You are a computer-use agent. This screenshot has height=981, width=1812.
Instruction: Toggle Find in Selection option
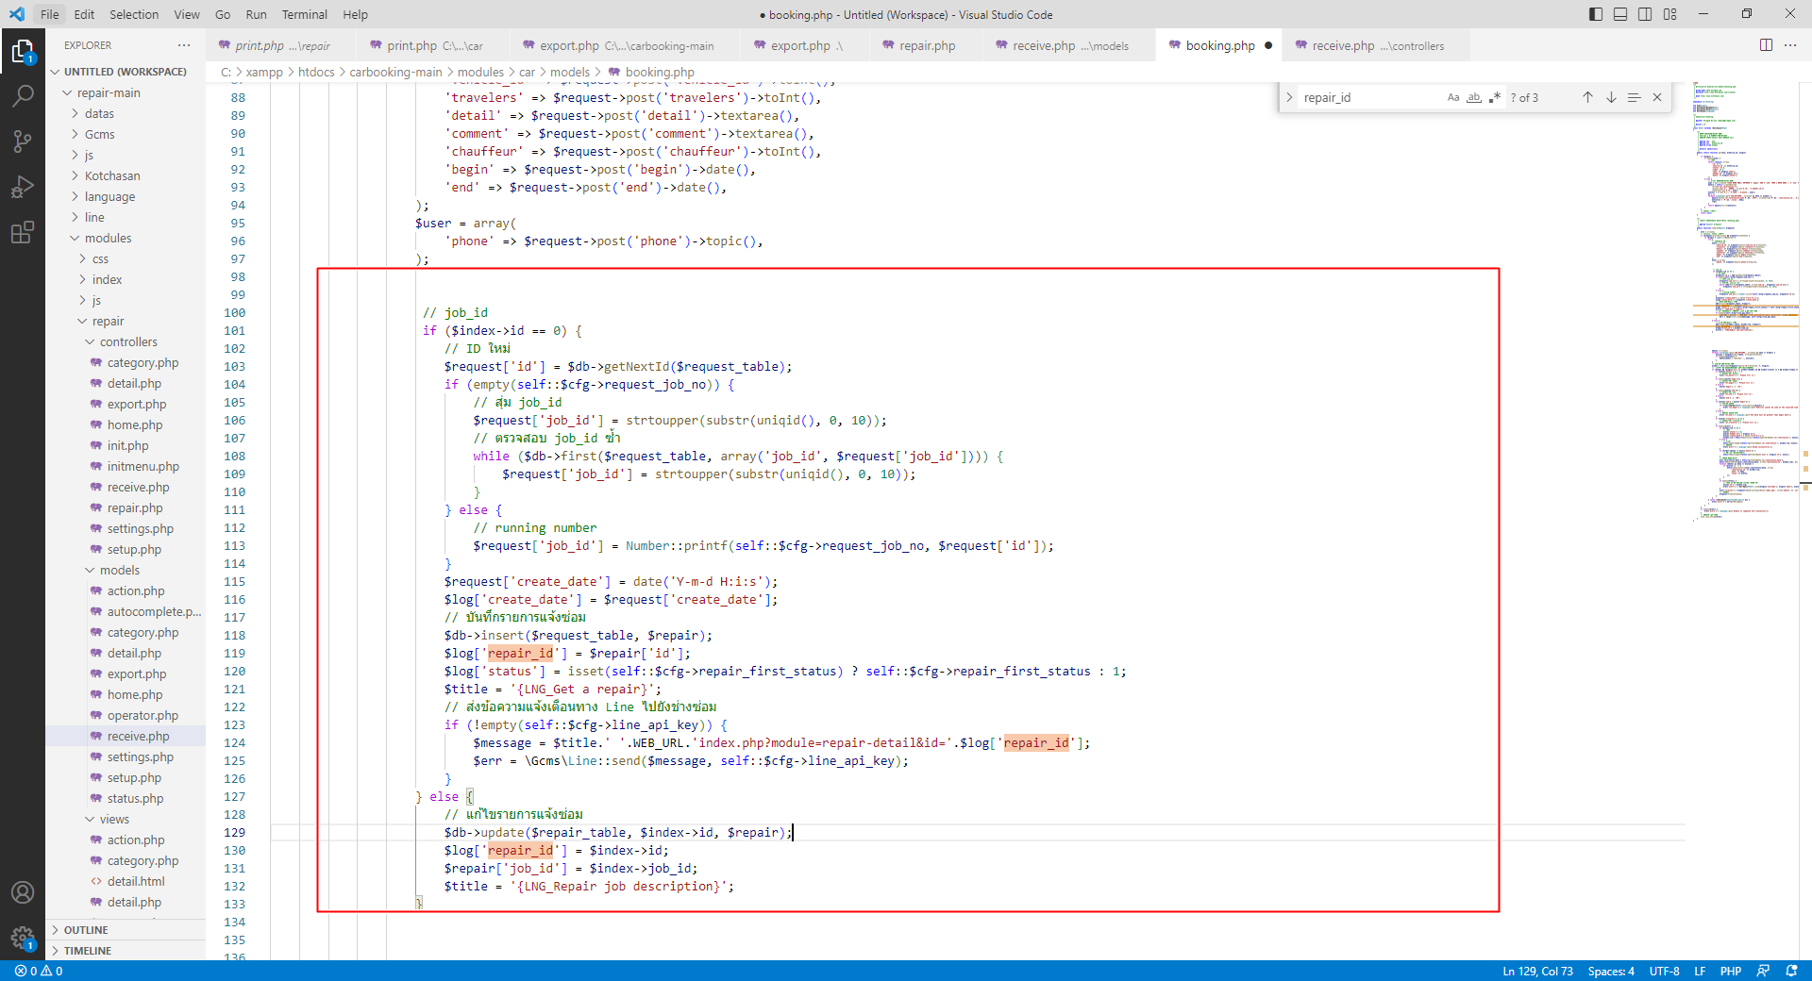(1634, 97)
